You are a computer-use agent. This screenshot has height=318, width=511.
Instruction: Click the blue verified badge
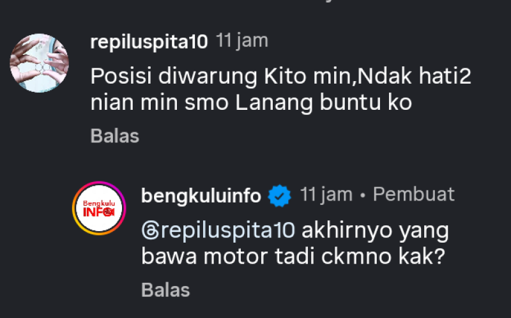click(x=279, y=196)
